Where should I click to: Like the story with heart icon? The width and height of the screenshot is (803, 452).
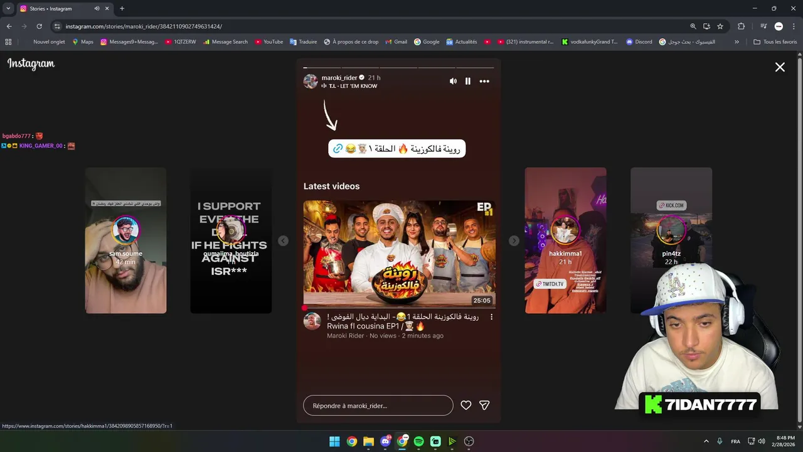(465, 406)
